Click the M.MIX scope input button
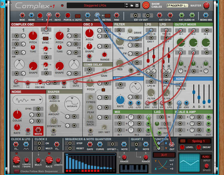This screenshot has width=224, height=175. [x=206, y=157]
